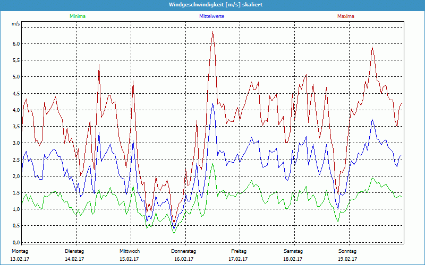Click the 4,5 y-axis value
This screenshot has width=425, height=265.
tap(16, 94)
